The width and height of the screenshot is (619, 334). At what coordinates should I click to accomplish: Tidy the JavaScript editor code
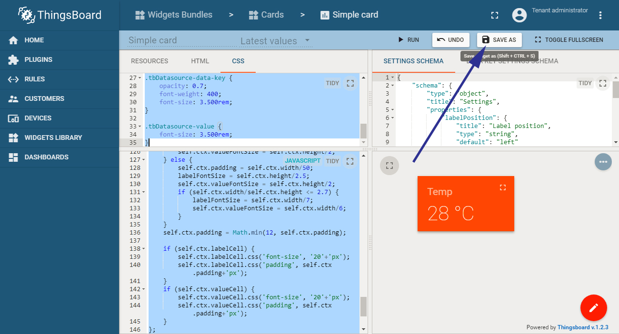coord(332,161)
